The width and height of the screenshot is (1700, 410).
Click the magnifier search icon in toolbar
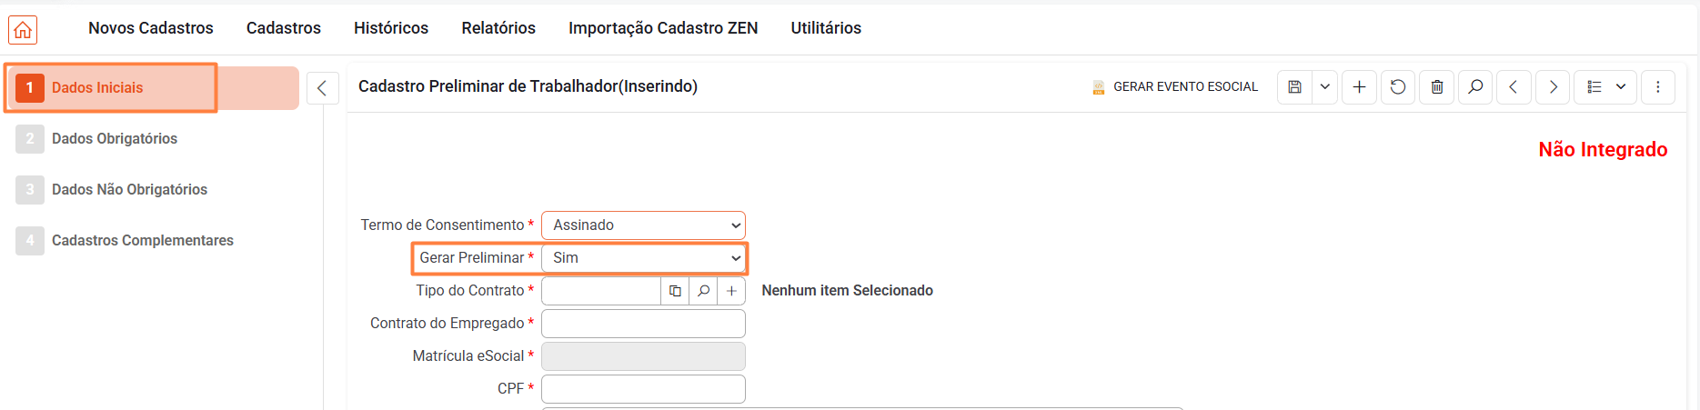(x=1475, y=87)
